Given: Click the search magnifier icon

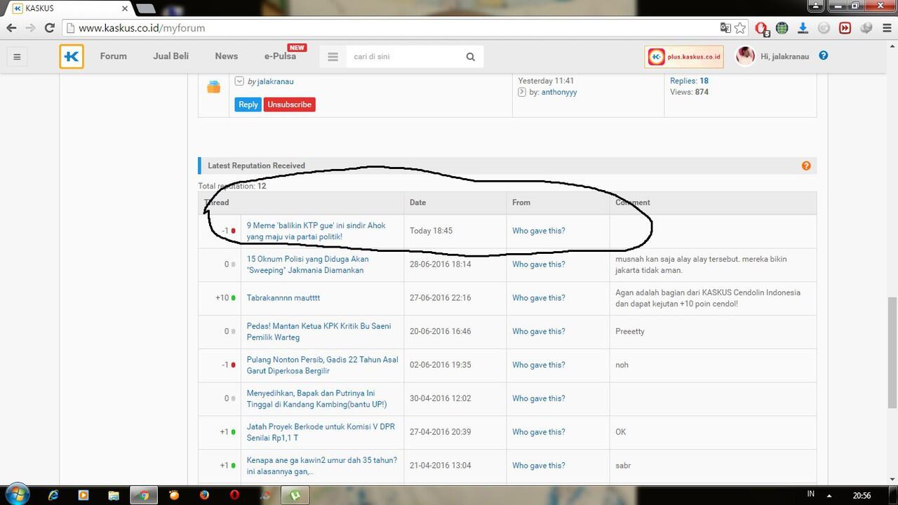Looking at the screenshot, I should [471, 57].
